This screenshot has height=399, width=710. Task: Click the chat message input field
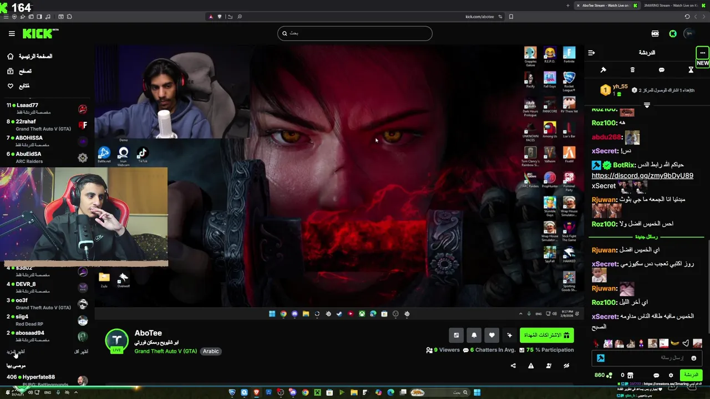(x=646, y=358)
